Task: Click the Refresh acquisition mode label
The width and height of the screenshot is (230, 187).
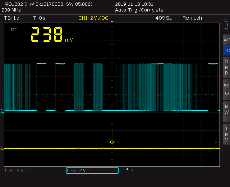Action: coord(192,18)
